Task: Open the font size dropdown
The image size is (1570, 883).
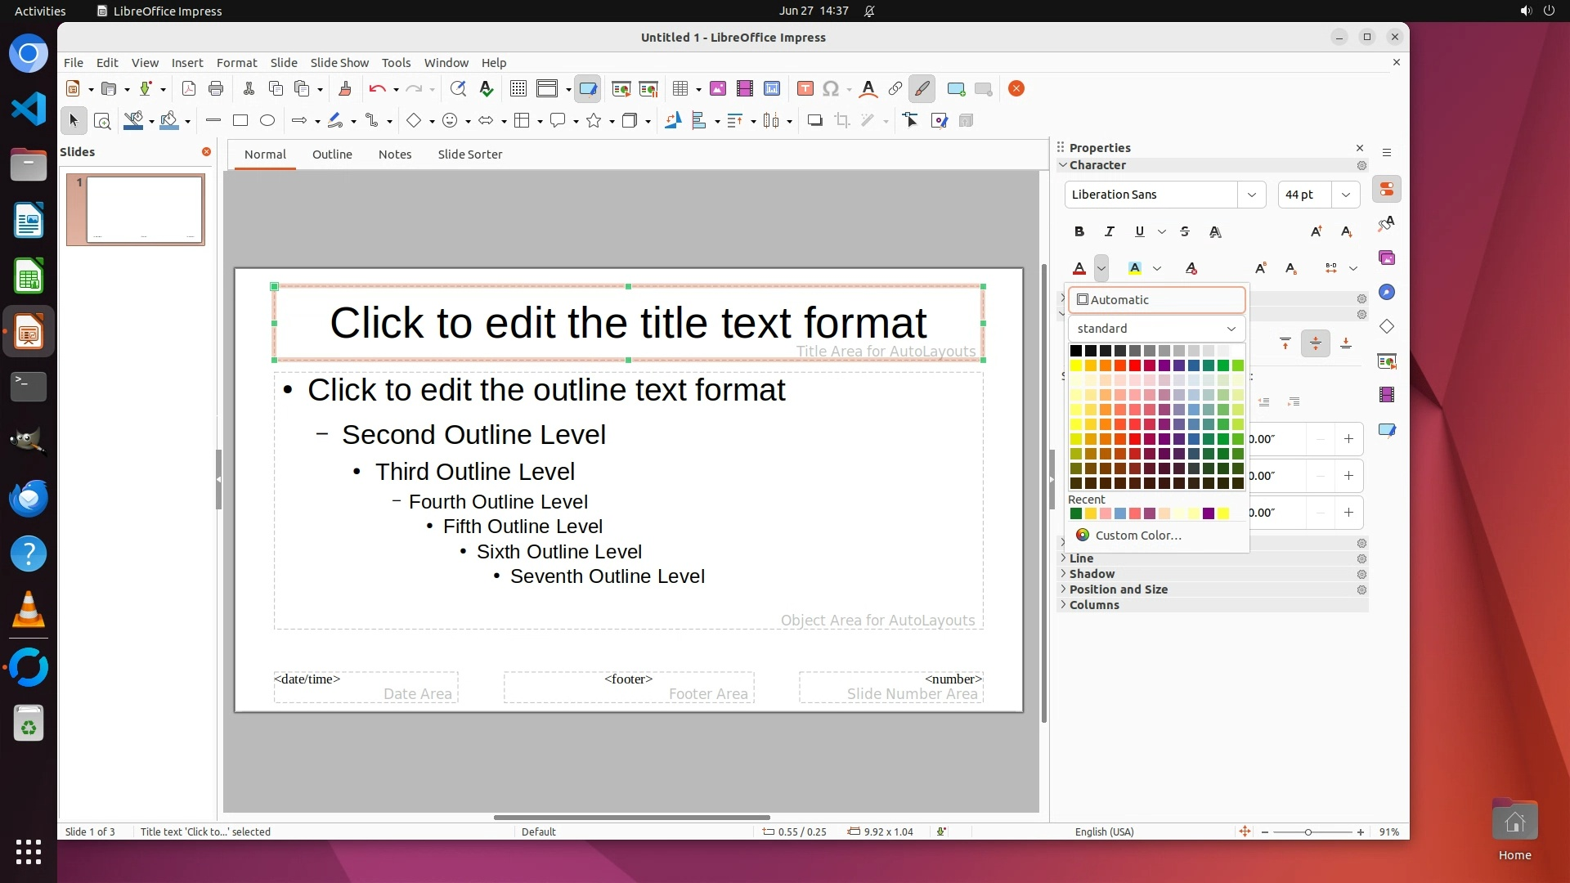Action: 1346,195
